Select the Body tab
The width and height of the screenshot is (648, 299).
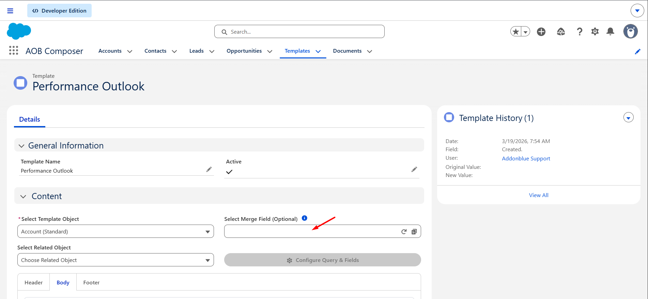click(x=63, y=282)
